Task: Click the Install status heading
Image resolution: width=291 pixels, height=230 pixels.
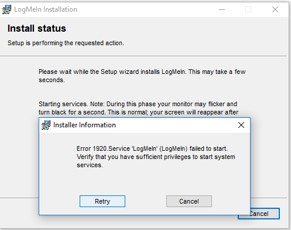Action: click(37, 28)
